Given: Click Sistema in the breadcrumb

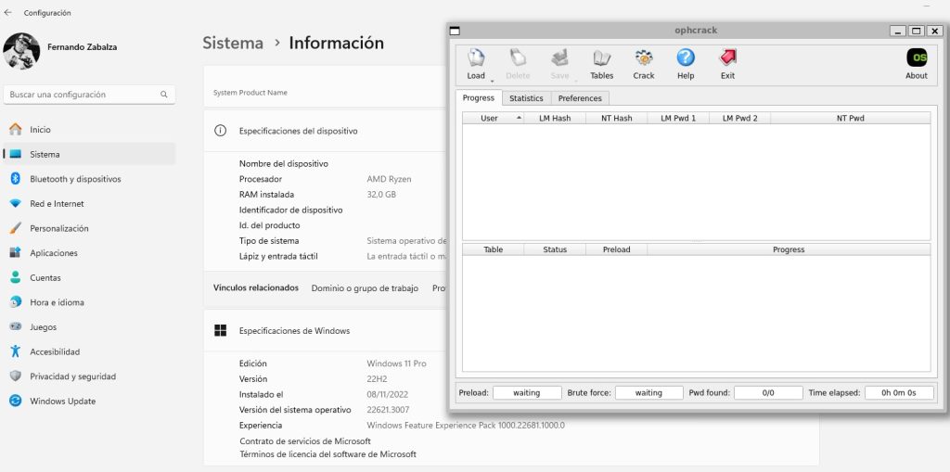Looking at the screenshot, I should pos(233,43).
